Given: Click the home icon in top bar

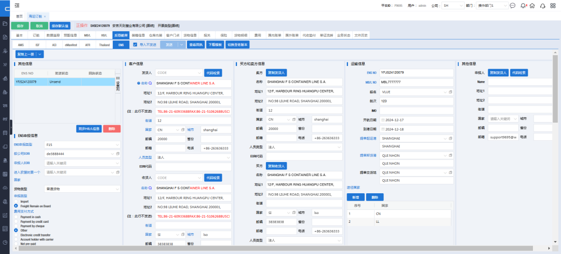Looking at the screenshot, I should (532, 6).
